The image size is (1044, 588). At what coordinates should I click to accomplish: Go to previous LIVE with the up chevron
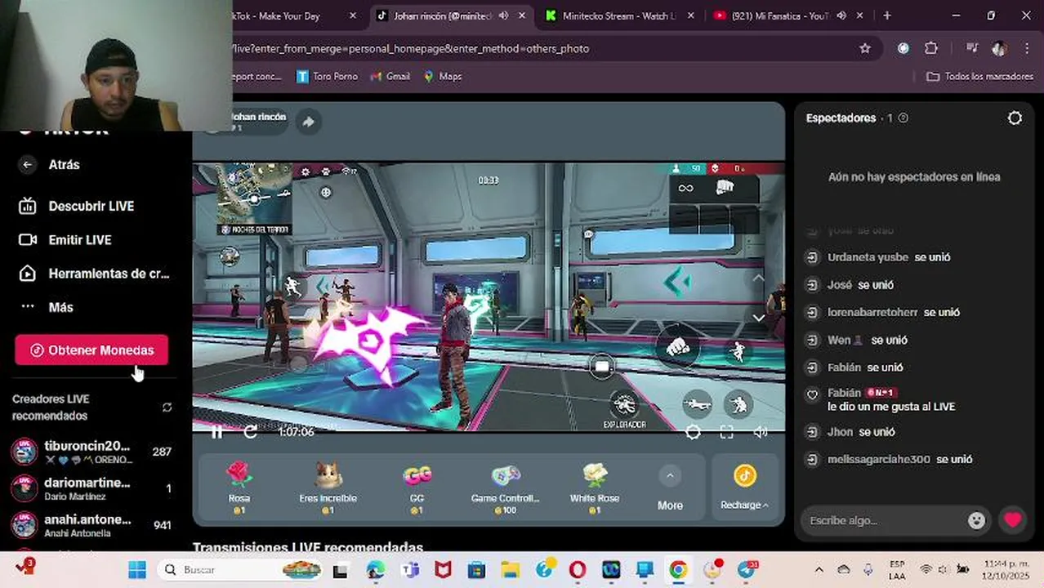tap(758, 278)
